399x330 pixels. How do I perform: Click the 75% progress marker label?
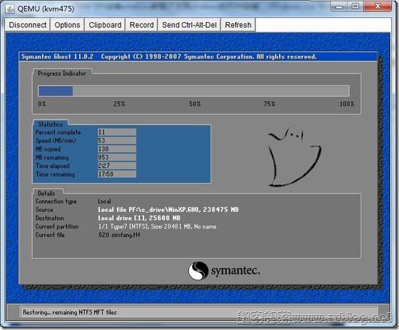point(269,104)
